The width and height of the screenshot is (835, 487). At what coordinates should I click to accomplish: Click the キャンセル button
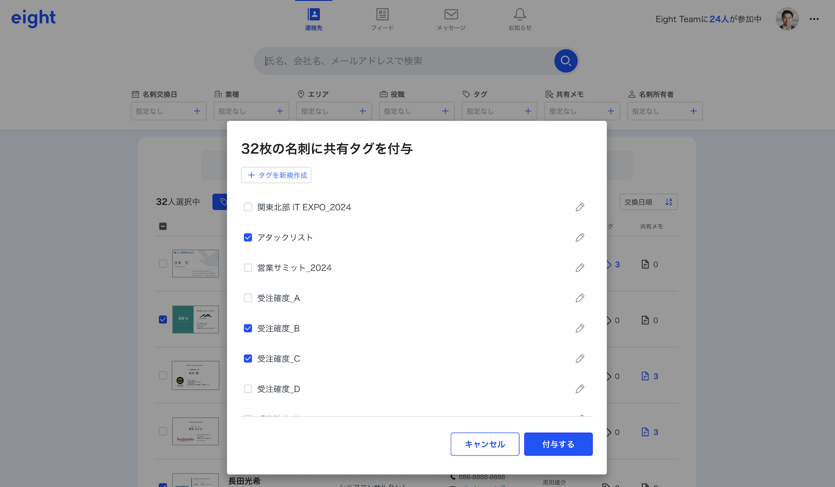485,444
